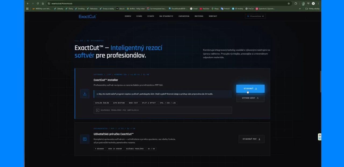Viewport: 344px width, 167px height.
Task: Open KONTAKT navigation item
Action: pos(213,16)
